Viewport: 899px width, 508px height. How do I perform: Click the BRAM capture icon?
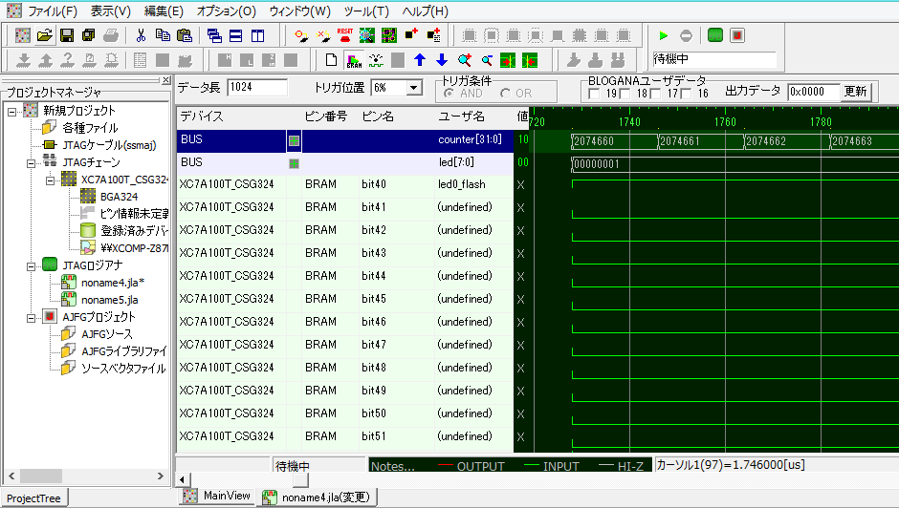tap(354, 60)
